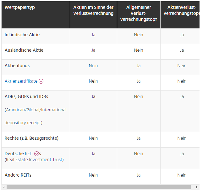This screenshot has height=193, width=208.
Task: Open the Aktienzertifikate link
Action: (21, 81)
